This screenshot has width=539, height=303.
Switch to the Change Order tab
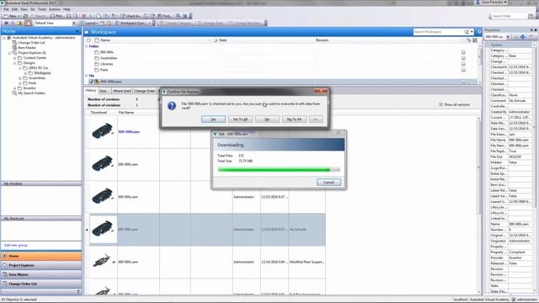tap(144, 91)
